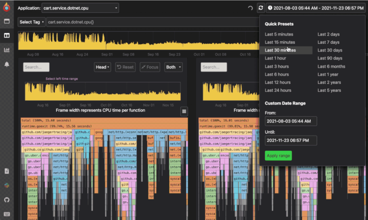Select the Last 2 days preset

coord(328,34)
